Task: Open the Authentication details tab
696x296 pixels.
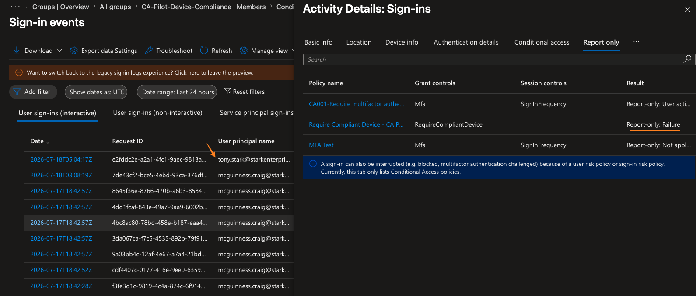Action: (466, 42)
